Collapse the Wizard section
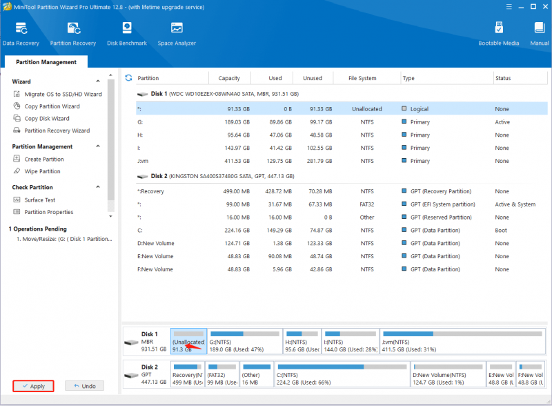552x406 pixels. (x=98, y=81)
